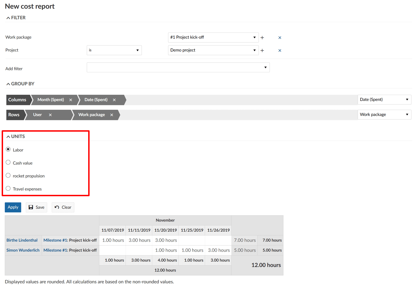
Task: Remove User from Rows grouping
Action: [x=50, y=115]
